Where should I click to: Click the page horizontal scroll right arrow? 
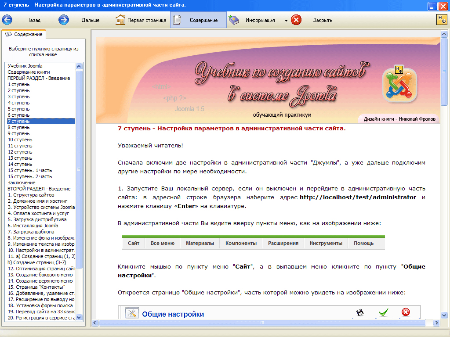coord(436,323)
